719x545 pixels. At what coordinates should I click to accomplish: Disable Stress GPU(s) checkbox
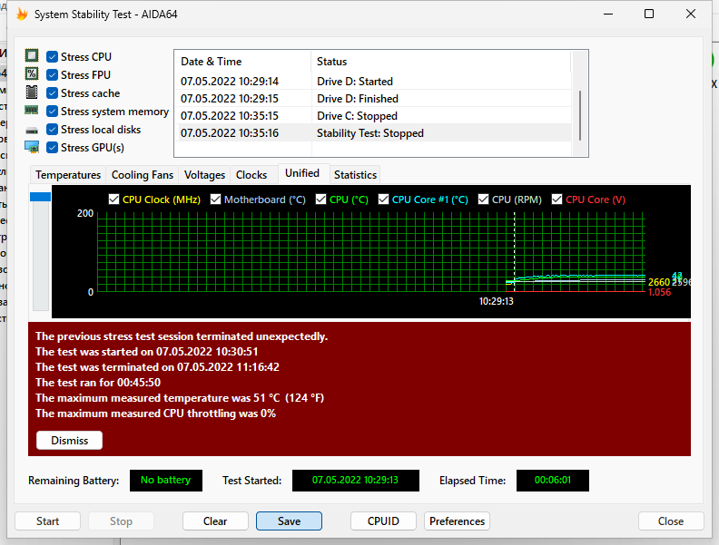pyautogui.click(x=53, y=148)
